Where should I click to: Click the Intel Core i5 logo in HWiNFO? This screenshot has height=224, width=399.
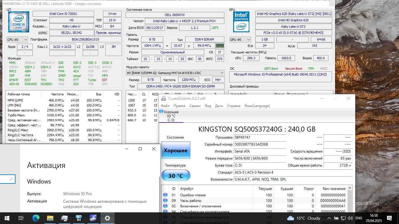coord(19,22)
